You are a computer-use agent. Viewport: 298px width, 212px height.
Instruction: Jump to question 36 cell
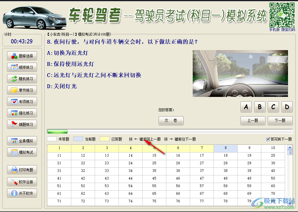(x=178, y=171)
